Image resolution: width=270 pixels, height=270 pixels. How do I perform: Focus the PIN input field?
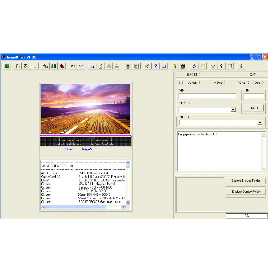(253, 96)
